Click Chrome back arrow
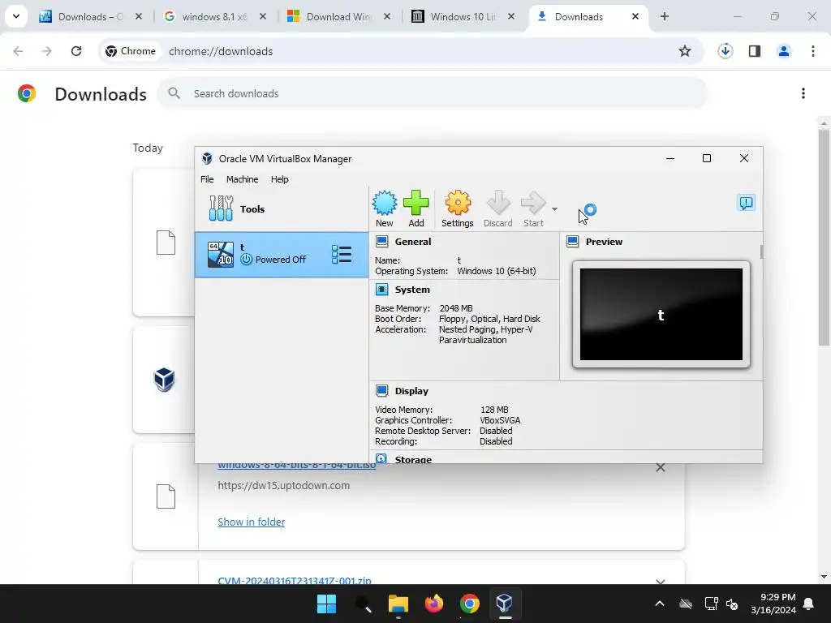This screenshot has height=623, width=831. point(18,51)
